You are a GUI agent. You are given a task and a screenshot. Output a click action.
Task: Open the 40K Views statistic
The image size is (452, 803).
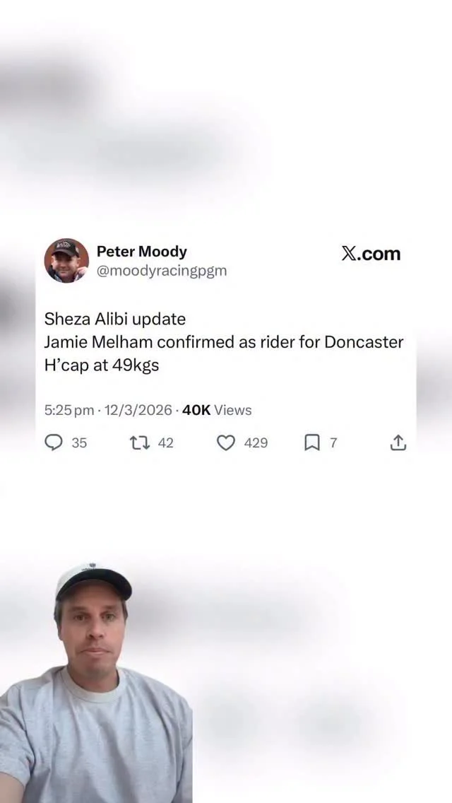tap(217, 410)
